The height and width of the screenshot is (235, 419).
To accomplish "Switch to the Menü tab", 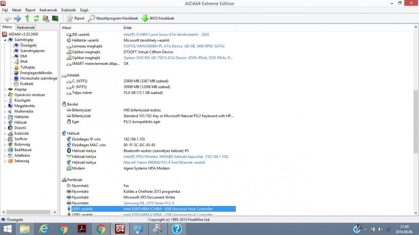I will coord(7,27).
